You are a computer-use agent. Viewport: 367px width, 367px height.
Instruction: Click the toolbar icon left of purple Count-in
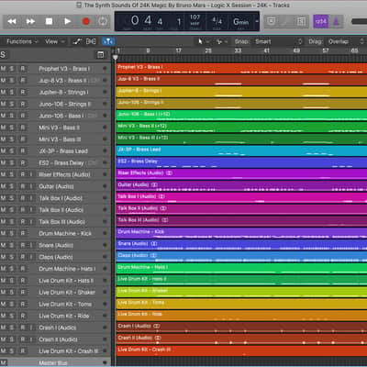pyautogui.click(x=301, y=21)
